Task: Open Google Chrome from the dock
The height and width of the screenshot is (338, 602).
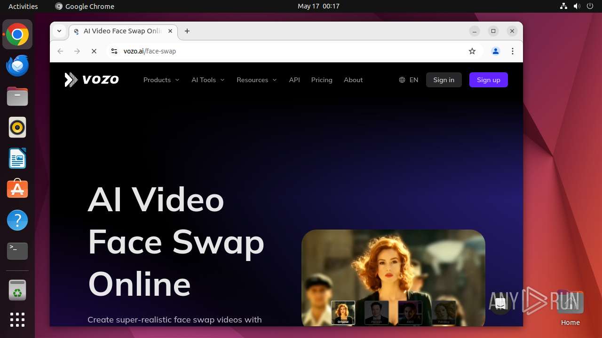Action: [17, 35]
